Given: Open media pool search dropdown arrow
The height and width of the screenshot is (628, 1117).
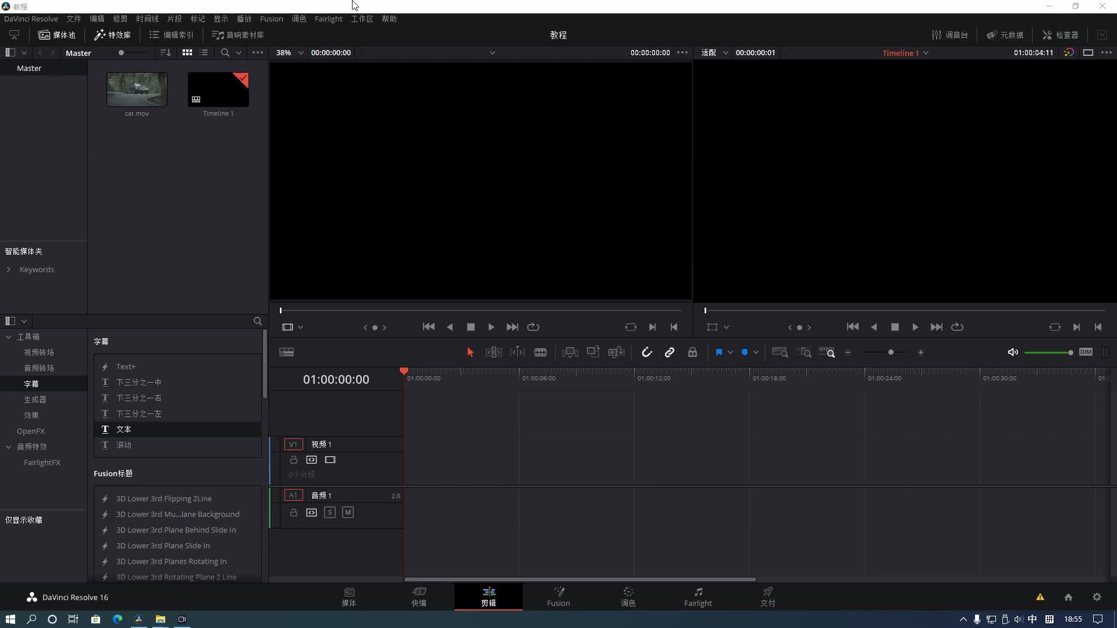Looking at the screenshot, I should click(239, 52).
